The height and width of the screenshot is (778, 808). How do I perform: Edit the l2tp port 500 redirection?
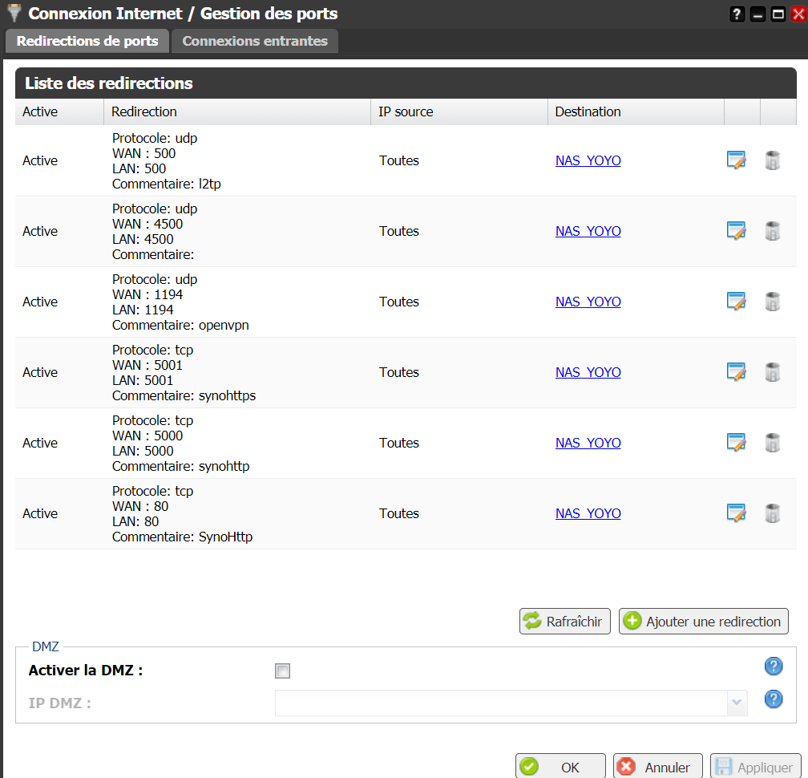(736, 160)
